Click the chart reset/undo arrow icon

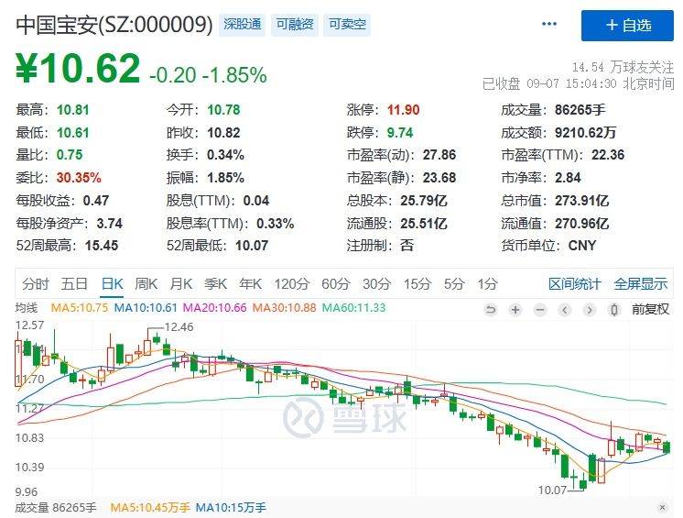point(491,310)
